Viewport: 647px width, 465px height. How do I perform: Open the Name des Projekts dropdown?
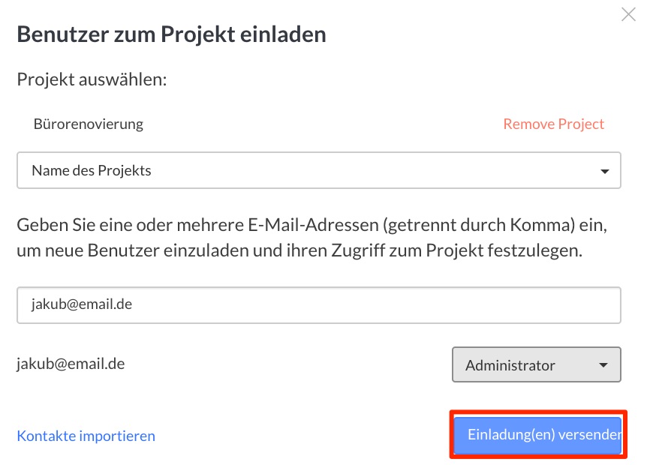pyautogui.click(x=318, y=170)
